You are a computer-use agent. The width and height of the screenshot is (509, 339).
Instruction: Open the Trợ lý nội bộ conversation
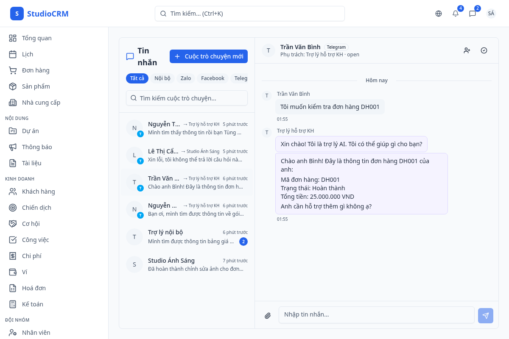[x=187, y=236]
